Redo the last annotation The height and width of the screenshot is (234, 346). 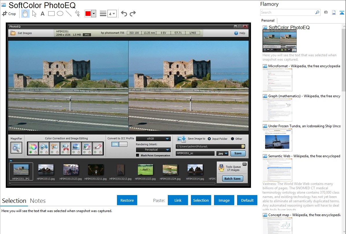(x=133, y=14)
